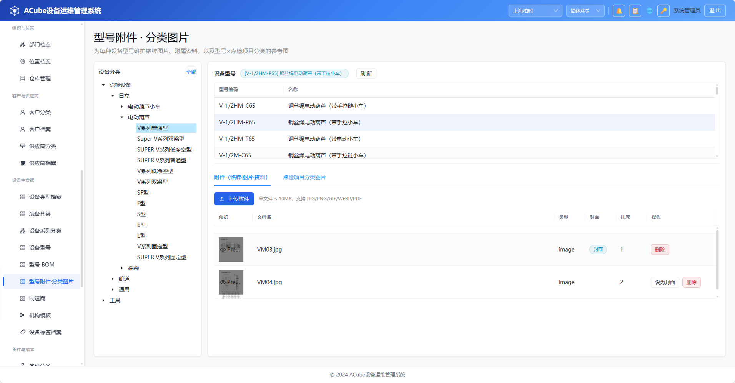735x383 pixels.
Task: Click the 客户分类 person icon
Action: point(23,112)
